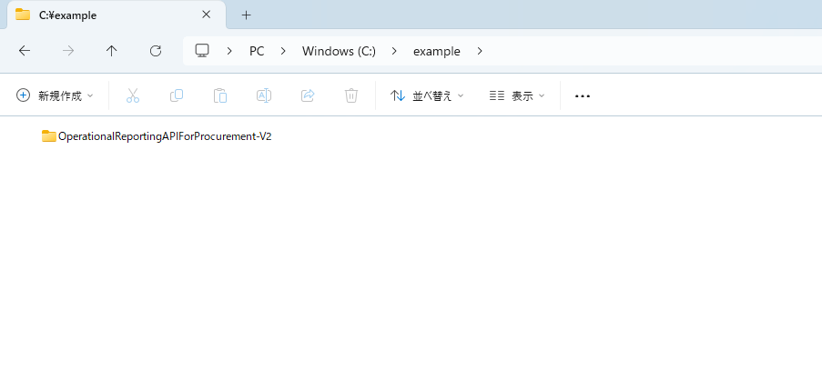Select the OperationalReportingAPIForProcurement-V2 folder name
The width and height of the screenshot is (822, 390).
(165, 136)
